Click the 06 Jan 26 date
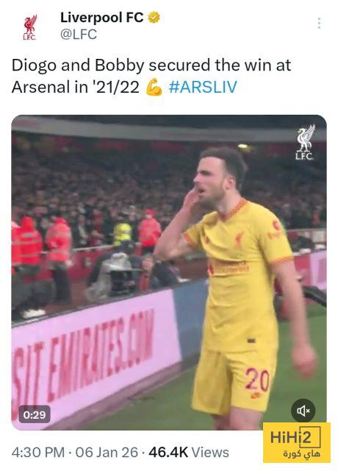This screenshot has height=471, width=338. pyautogui.click(x=107, y=452)
